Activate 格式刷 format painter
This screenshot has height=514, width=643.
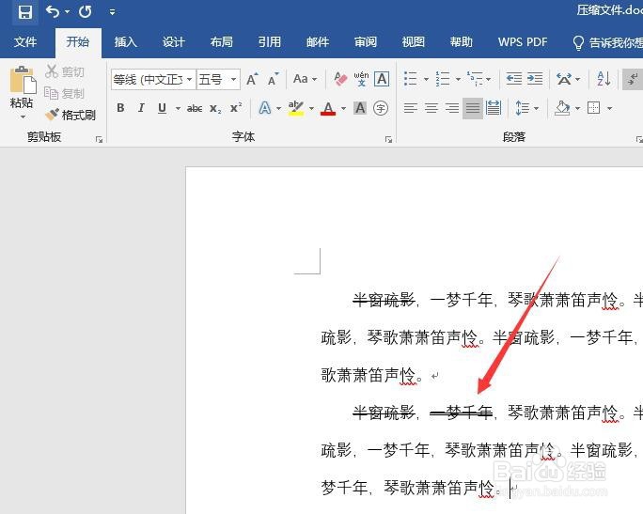[x=71, y=115]
